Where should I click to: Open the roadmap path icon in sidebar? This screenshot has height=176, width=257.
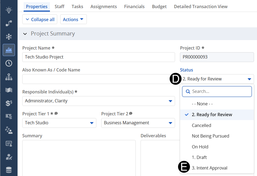click(9, 24)
